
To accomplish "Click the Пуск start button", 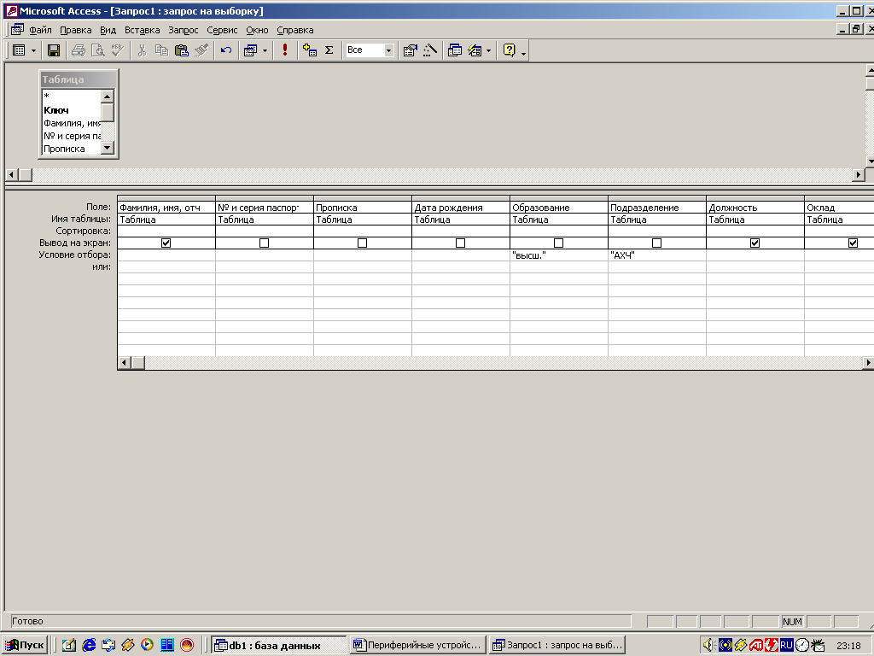I will [x=26, y=645].
